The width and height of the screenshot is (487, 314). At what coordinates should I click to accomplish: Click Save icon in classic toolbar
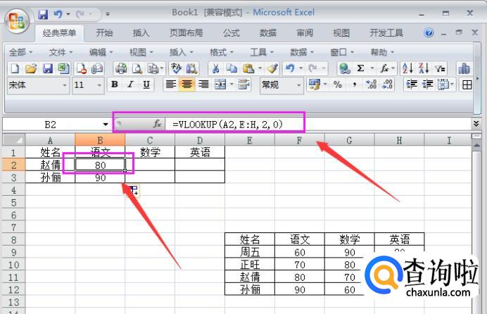click(x=48, y=68)
